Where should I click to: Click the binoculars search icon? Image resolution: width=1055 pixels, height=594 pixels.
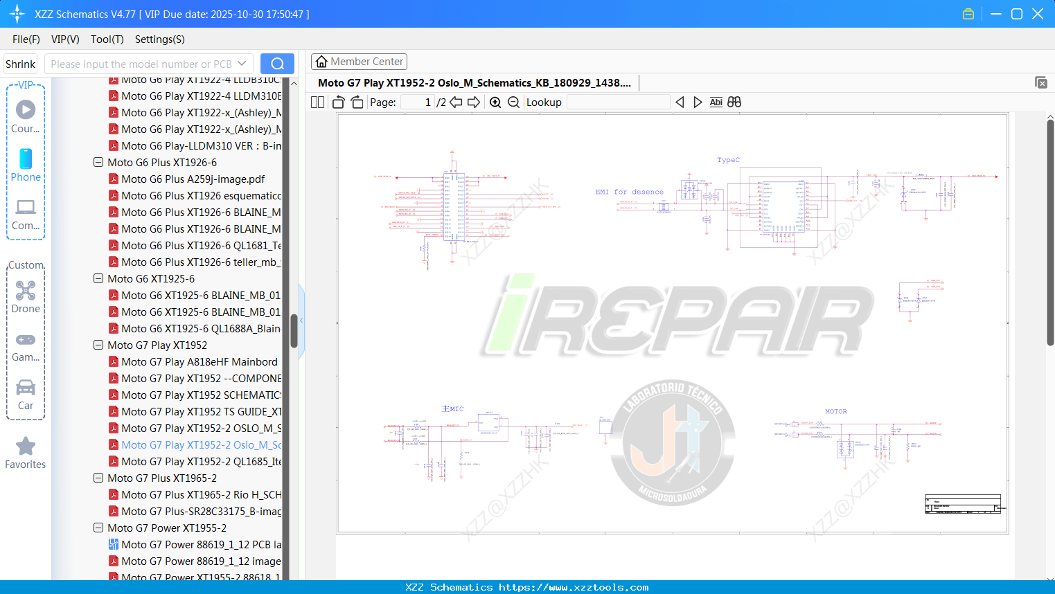[734, 102]
